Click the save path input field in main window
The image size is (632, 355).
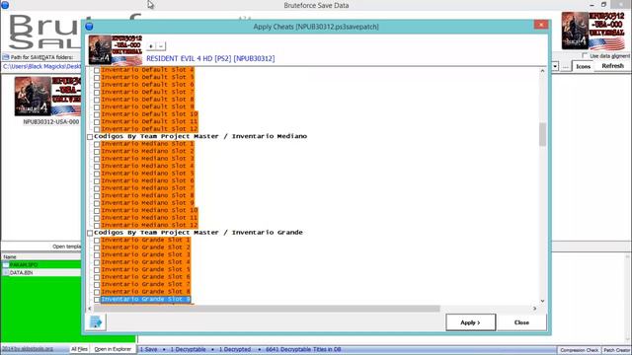[41, 66]
